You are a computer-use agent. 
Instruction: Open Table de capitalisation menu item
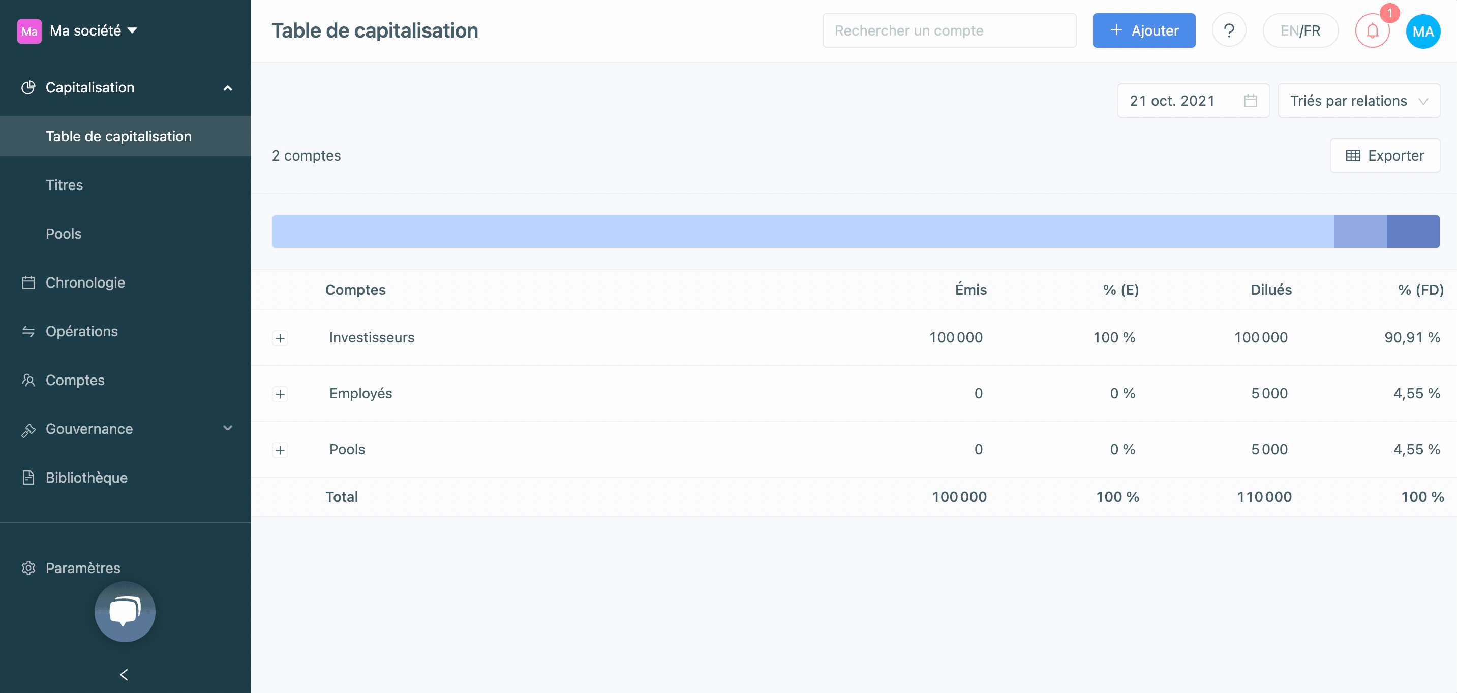click(126, 136)
